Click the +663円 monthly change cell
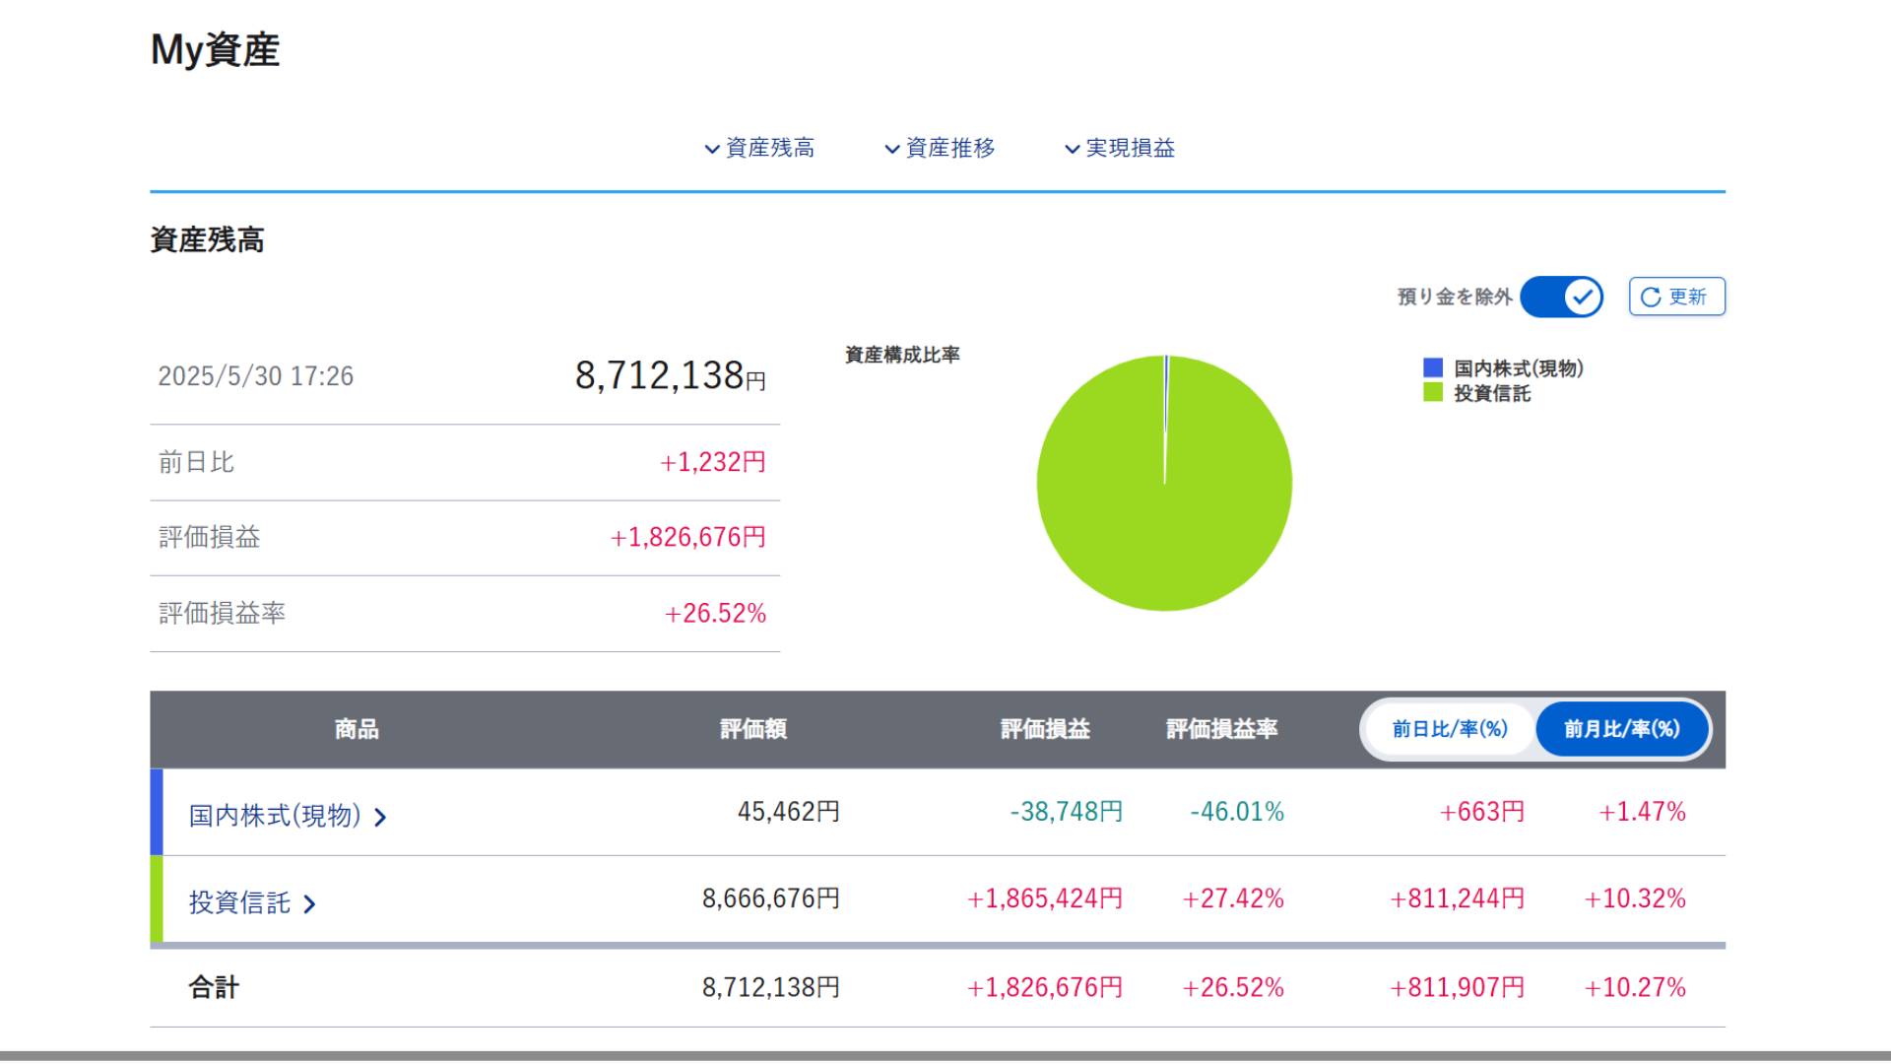 (x=1482, y=812)
